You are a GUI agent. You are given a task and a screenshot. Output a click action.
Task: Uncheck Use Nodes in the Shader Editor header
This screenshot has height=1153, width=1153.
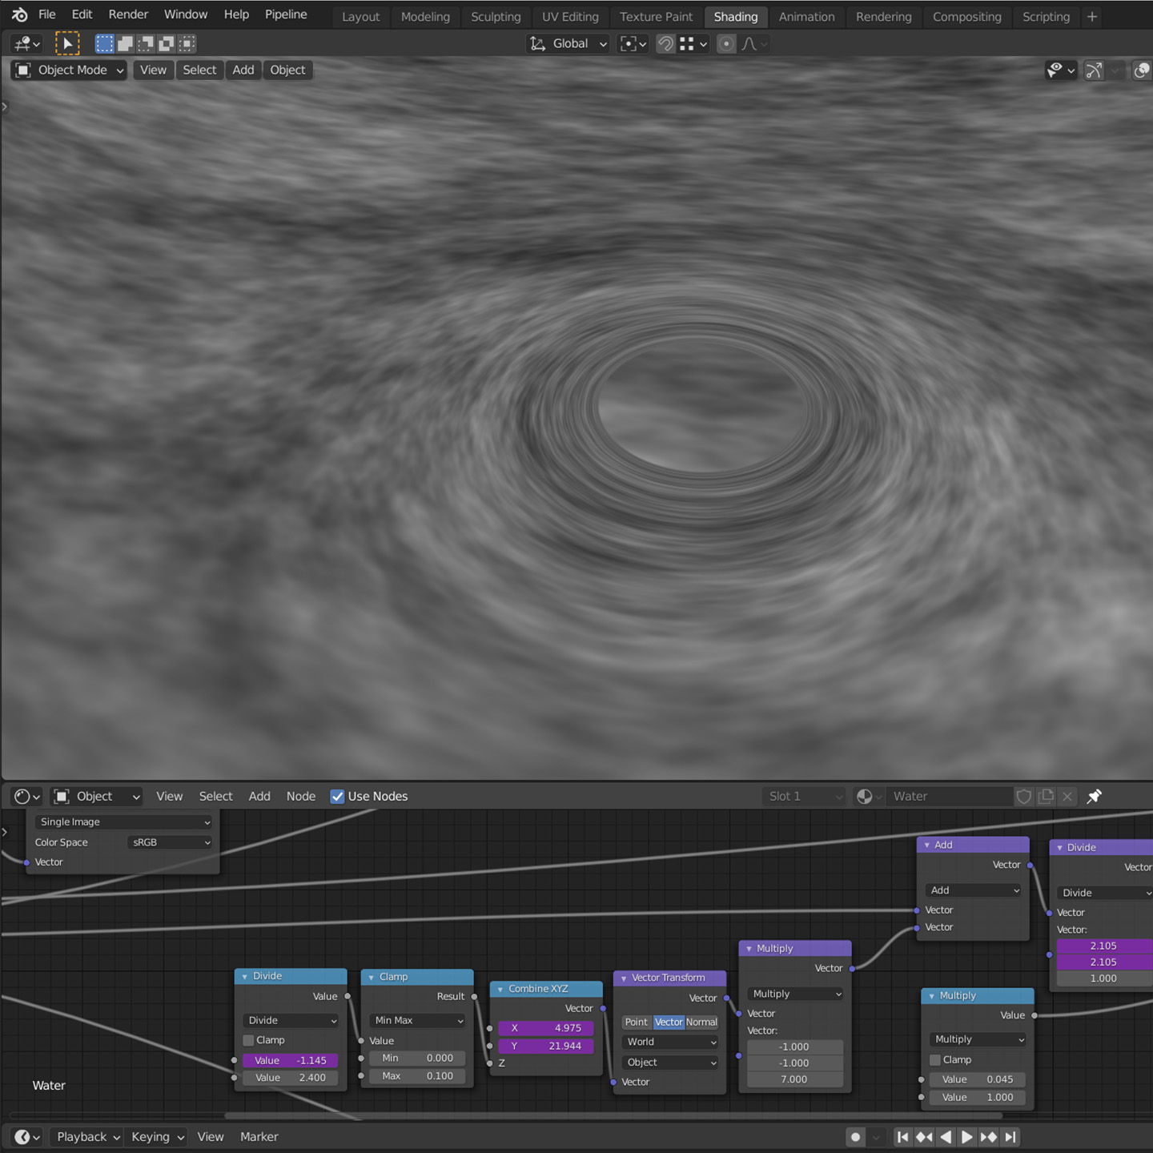pos(337,796)
